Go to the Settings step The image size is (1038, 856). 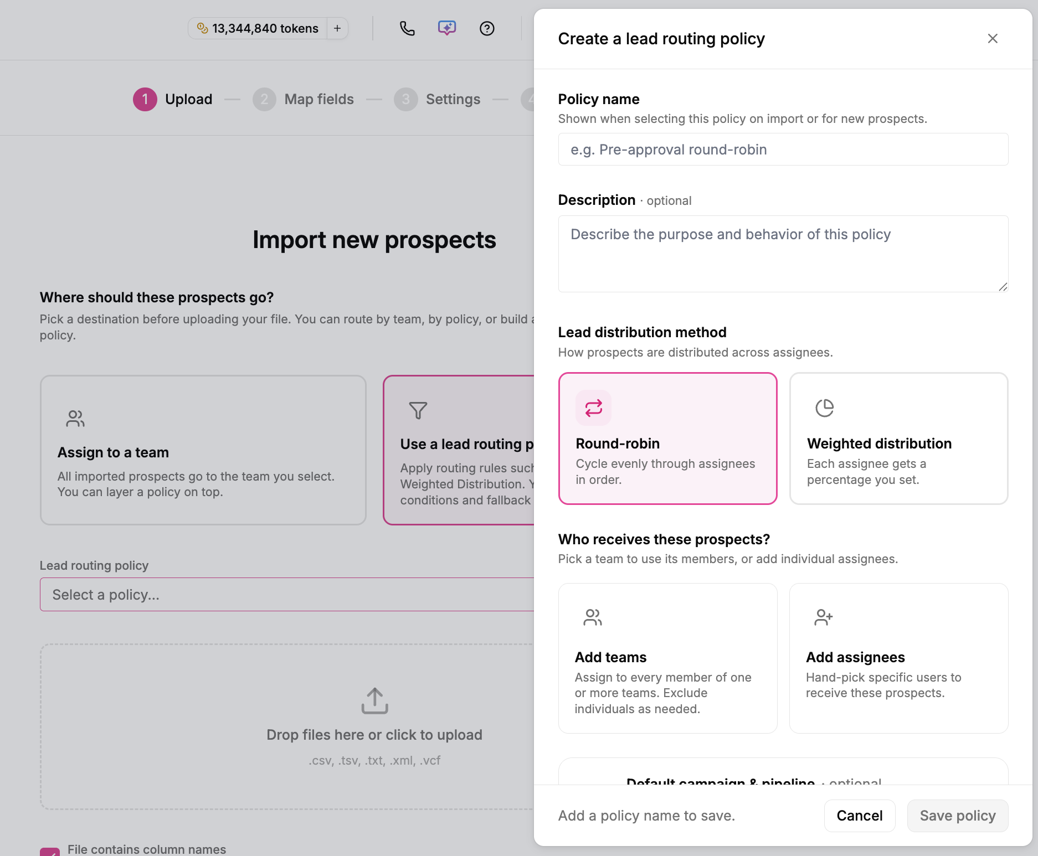tap(437, 99)
